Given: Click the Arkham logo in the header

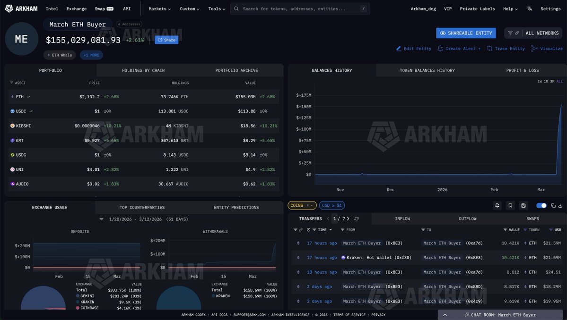Looking at the screenshot, I should (21, 8).
